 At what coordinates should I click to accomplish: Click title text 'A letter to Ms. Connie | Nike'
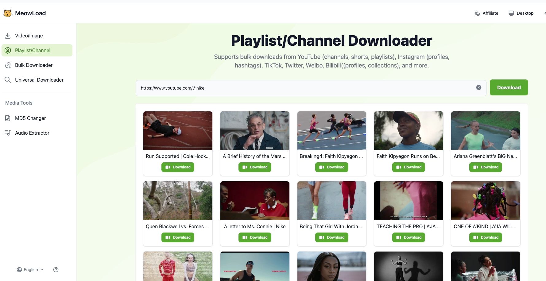pos(255,226)
